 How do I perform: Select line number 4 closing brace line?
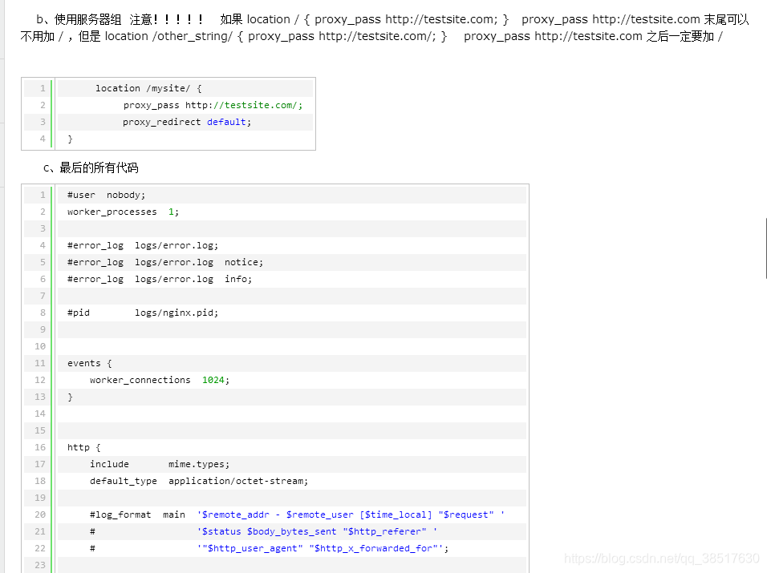(x=42, y=138)
